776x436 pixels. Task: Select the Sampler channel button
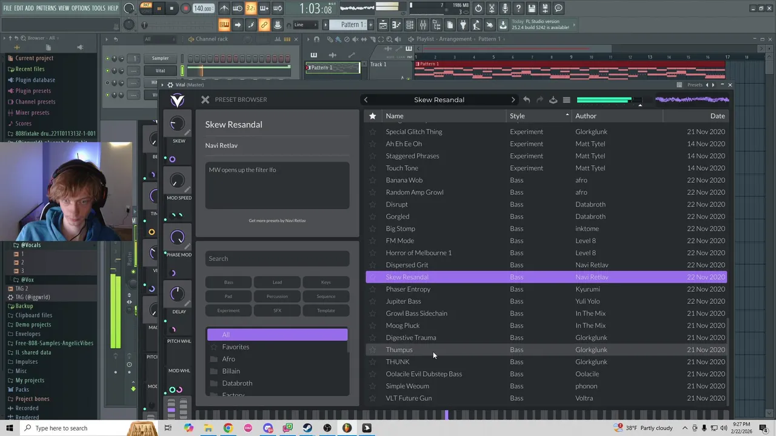(160, 58)
